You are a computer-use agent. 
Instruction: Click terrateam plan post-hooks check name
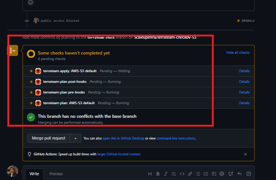click(x=65, y=82)
